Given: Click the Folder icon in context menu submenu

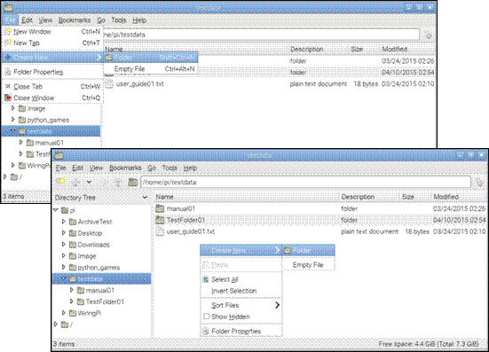Looking at the screenshot, I should click(x=287, y=250).
